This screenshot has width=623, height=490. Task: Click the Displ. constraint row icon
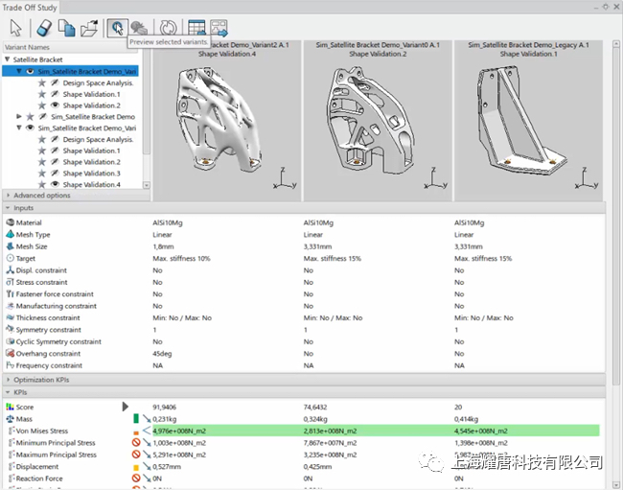click(x=10, y=270)
